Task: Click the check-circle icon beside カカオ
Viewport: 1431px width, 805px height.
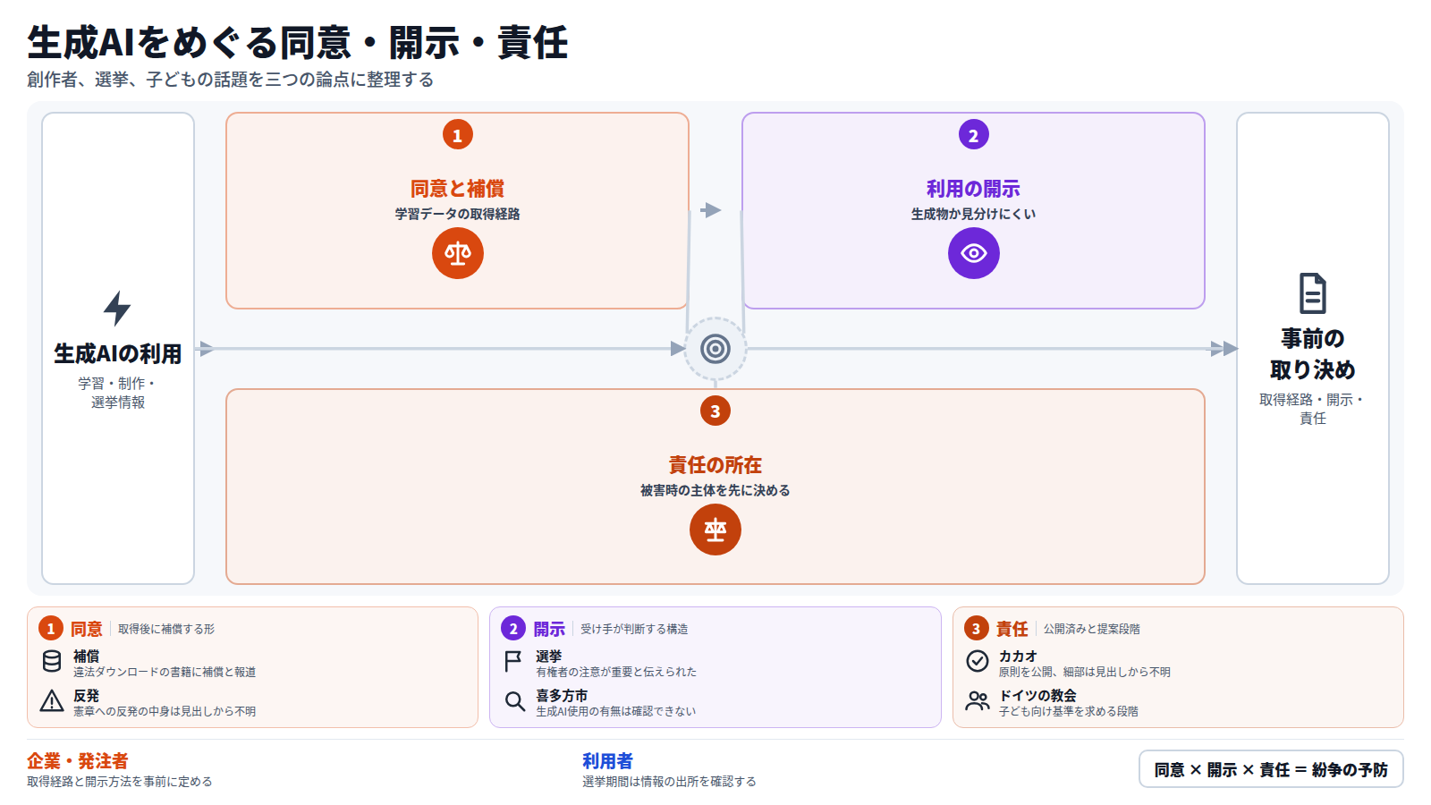Action: coord(978,662)
